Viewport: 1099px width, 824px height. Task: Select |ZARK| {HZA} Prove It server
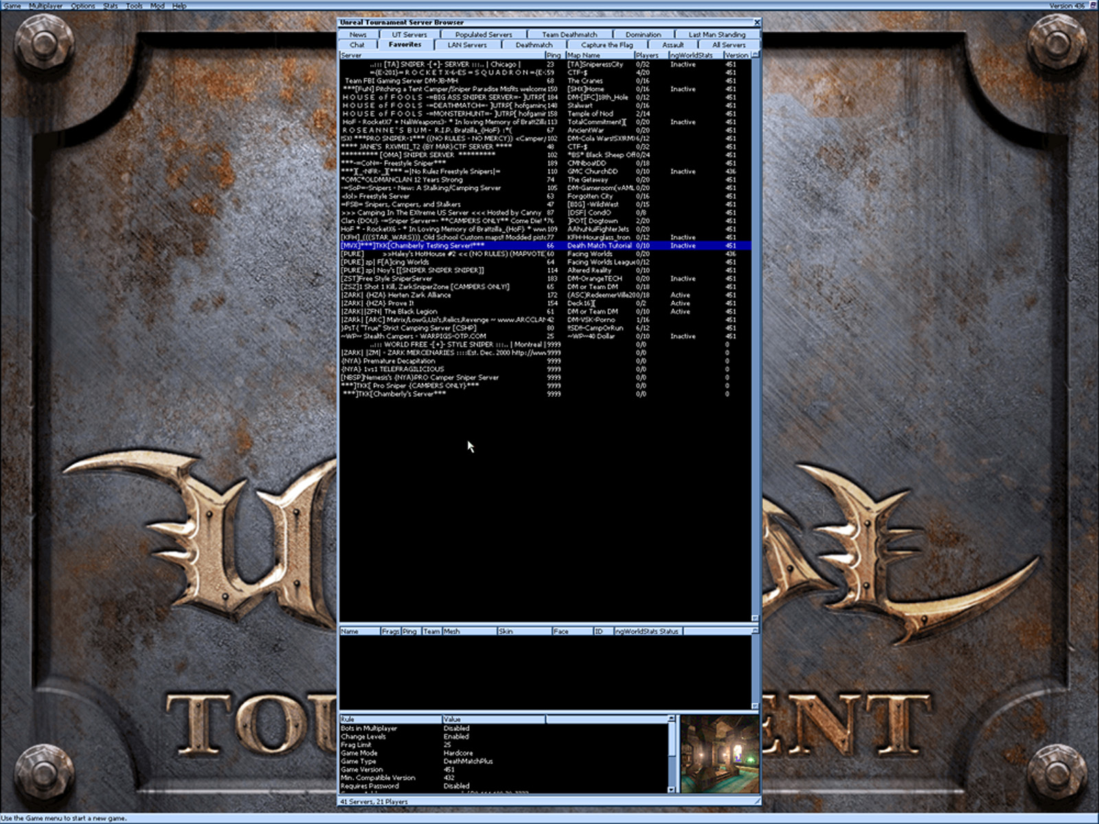coord(545,304)
